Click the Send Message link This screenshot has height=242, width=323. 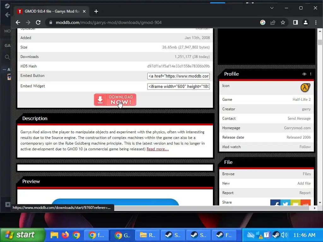click(299, 118)
